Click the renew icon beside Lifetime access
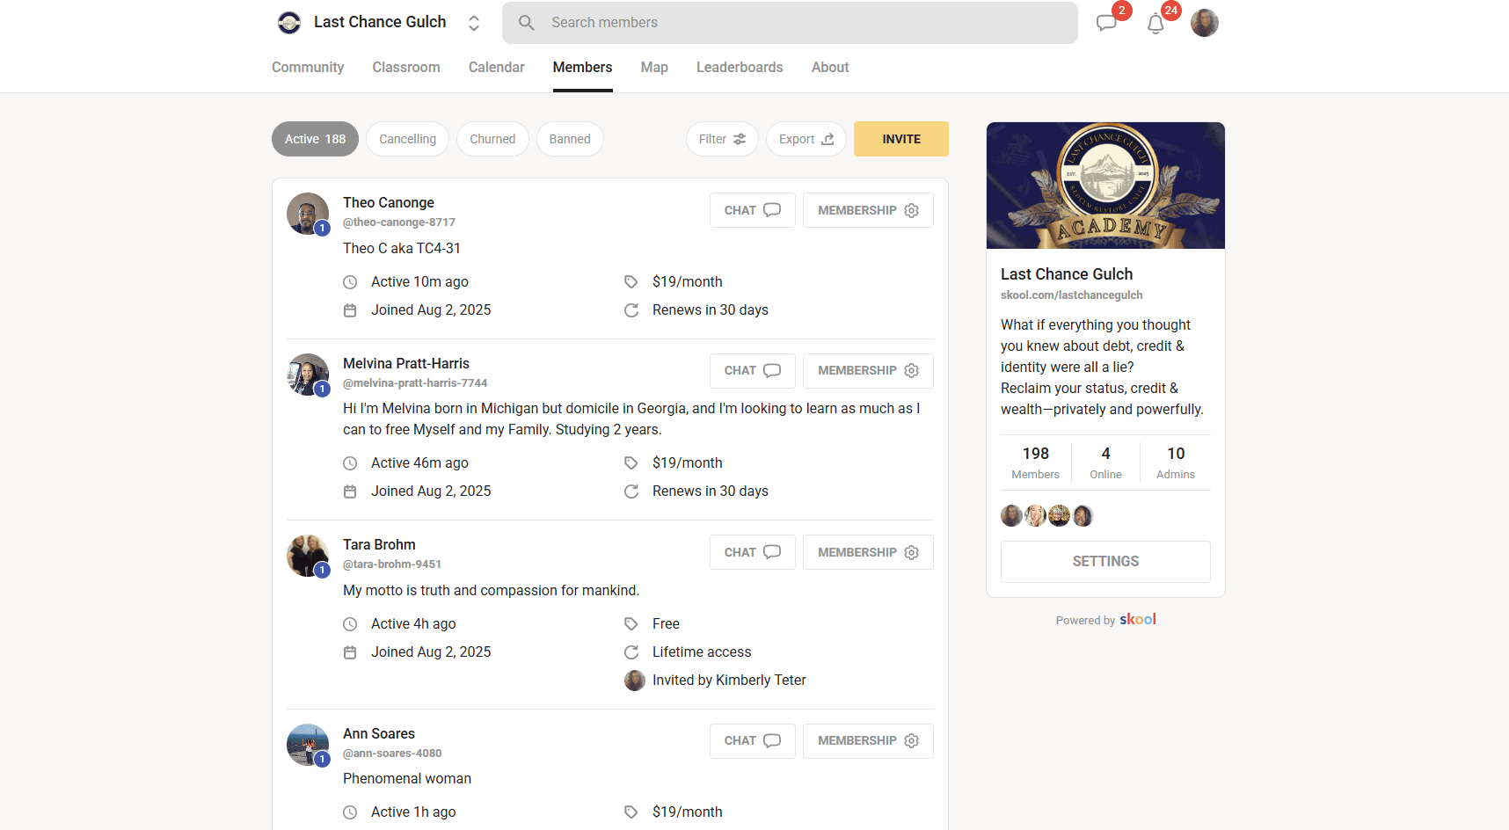Image resolution: width=1509 pixels, height=830 pixels. (631, 652)
